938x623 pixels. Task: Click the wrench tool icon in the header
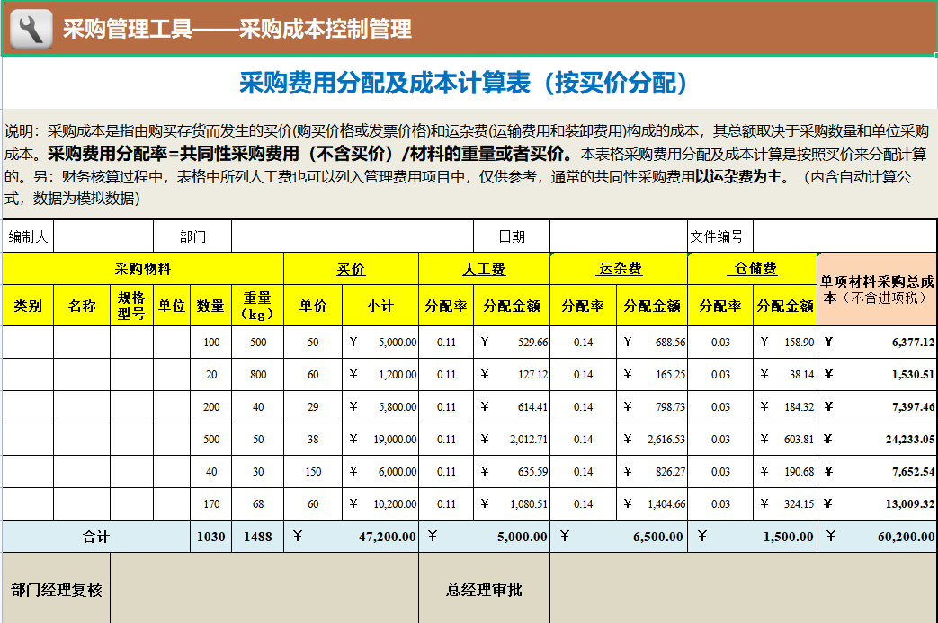coord(30,27)
